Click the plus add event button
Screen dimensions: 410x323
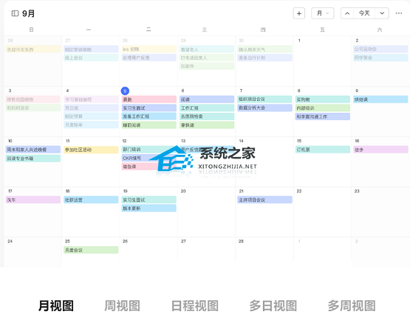pos(299,13)
